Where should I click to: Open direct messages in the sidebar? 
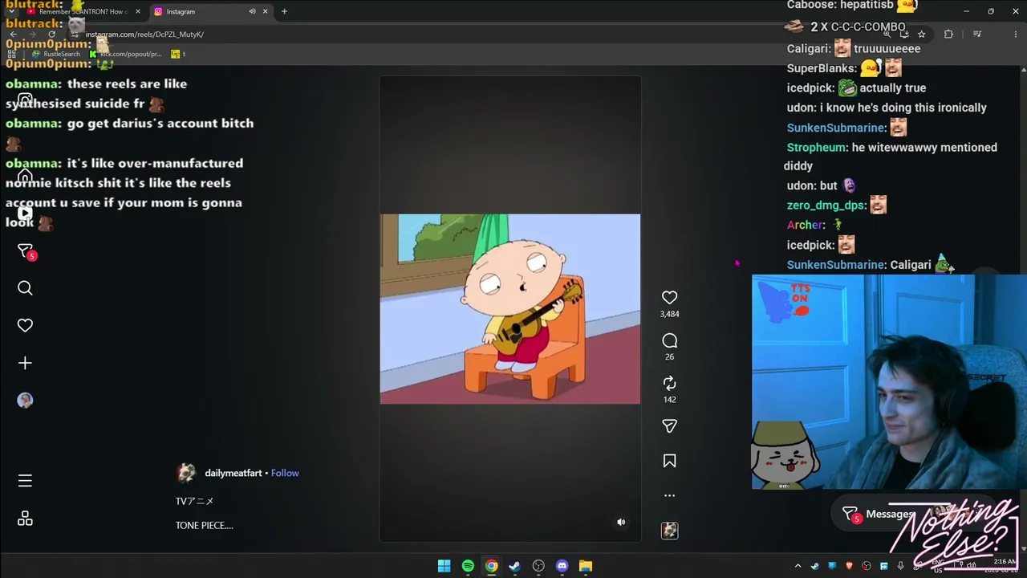[25, 251]
